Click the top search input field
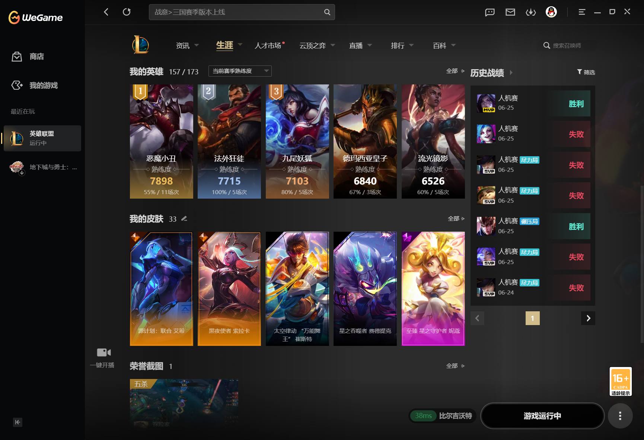This screenshot has width=644, height=440. (x=242, y=12)
